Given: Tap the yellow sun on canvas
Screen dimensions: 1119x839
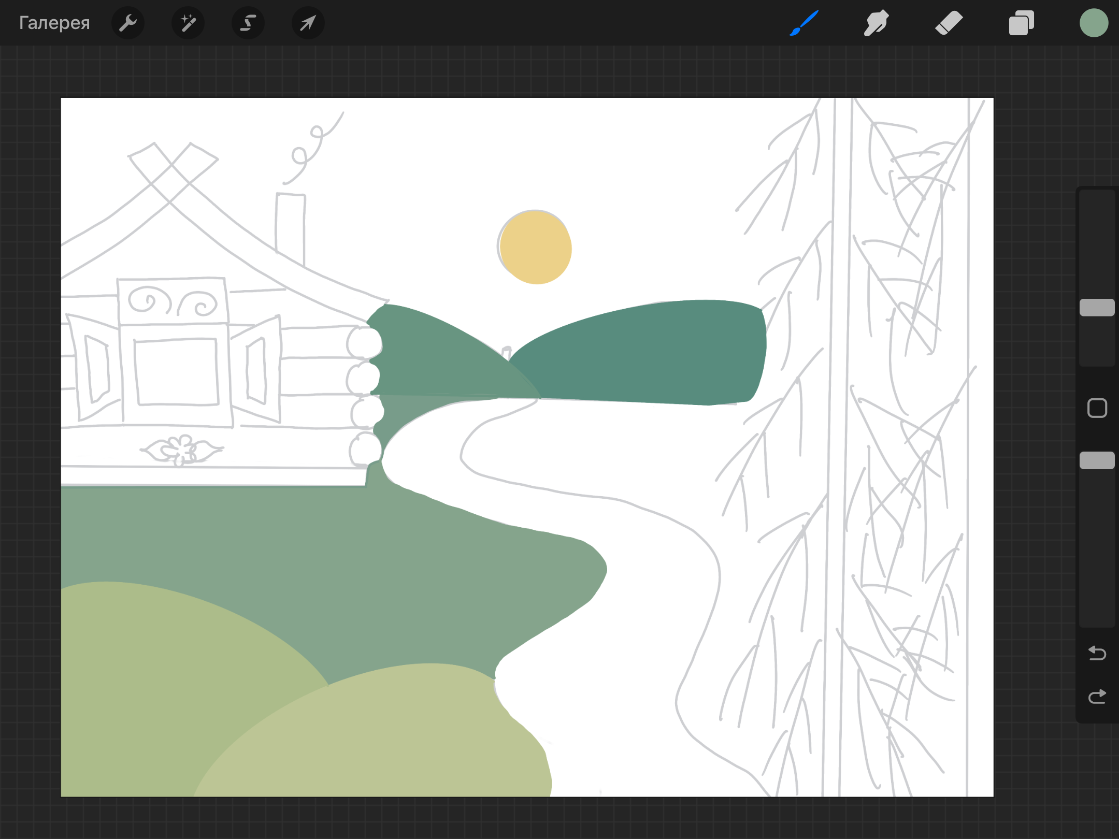Looking at the screenshot, I should click(x=536, y=248).
